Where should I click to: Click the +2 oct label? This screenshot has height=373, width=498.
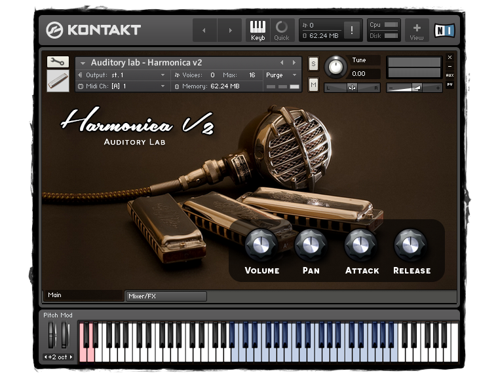pos(58,357)
